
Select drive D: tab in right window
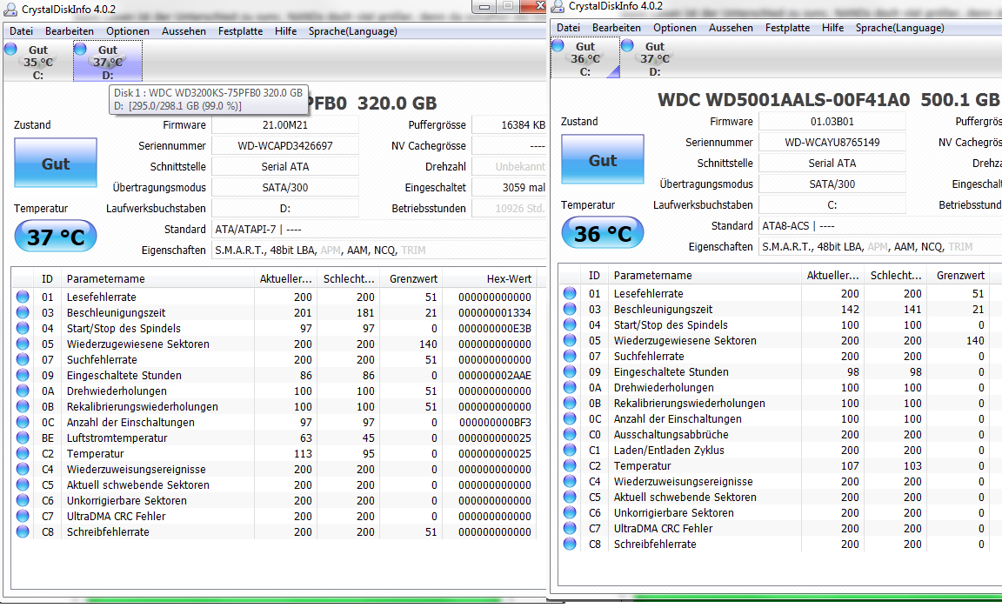654,58
